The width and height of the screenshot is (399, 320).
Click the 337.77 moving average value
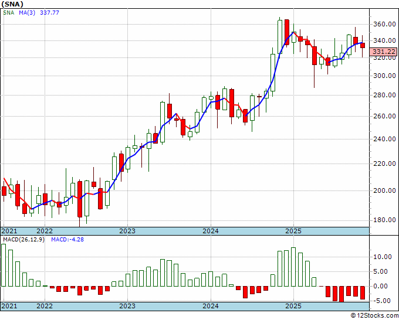49,13
